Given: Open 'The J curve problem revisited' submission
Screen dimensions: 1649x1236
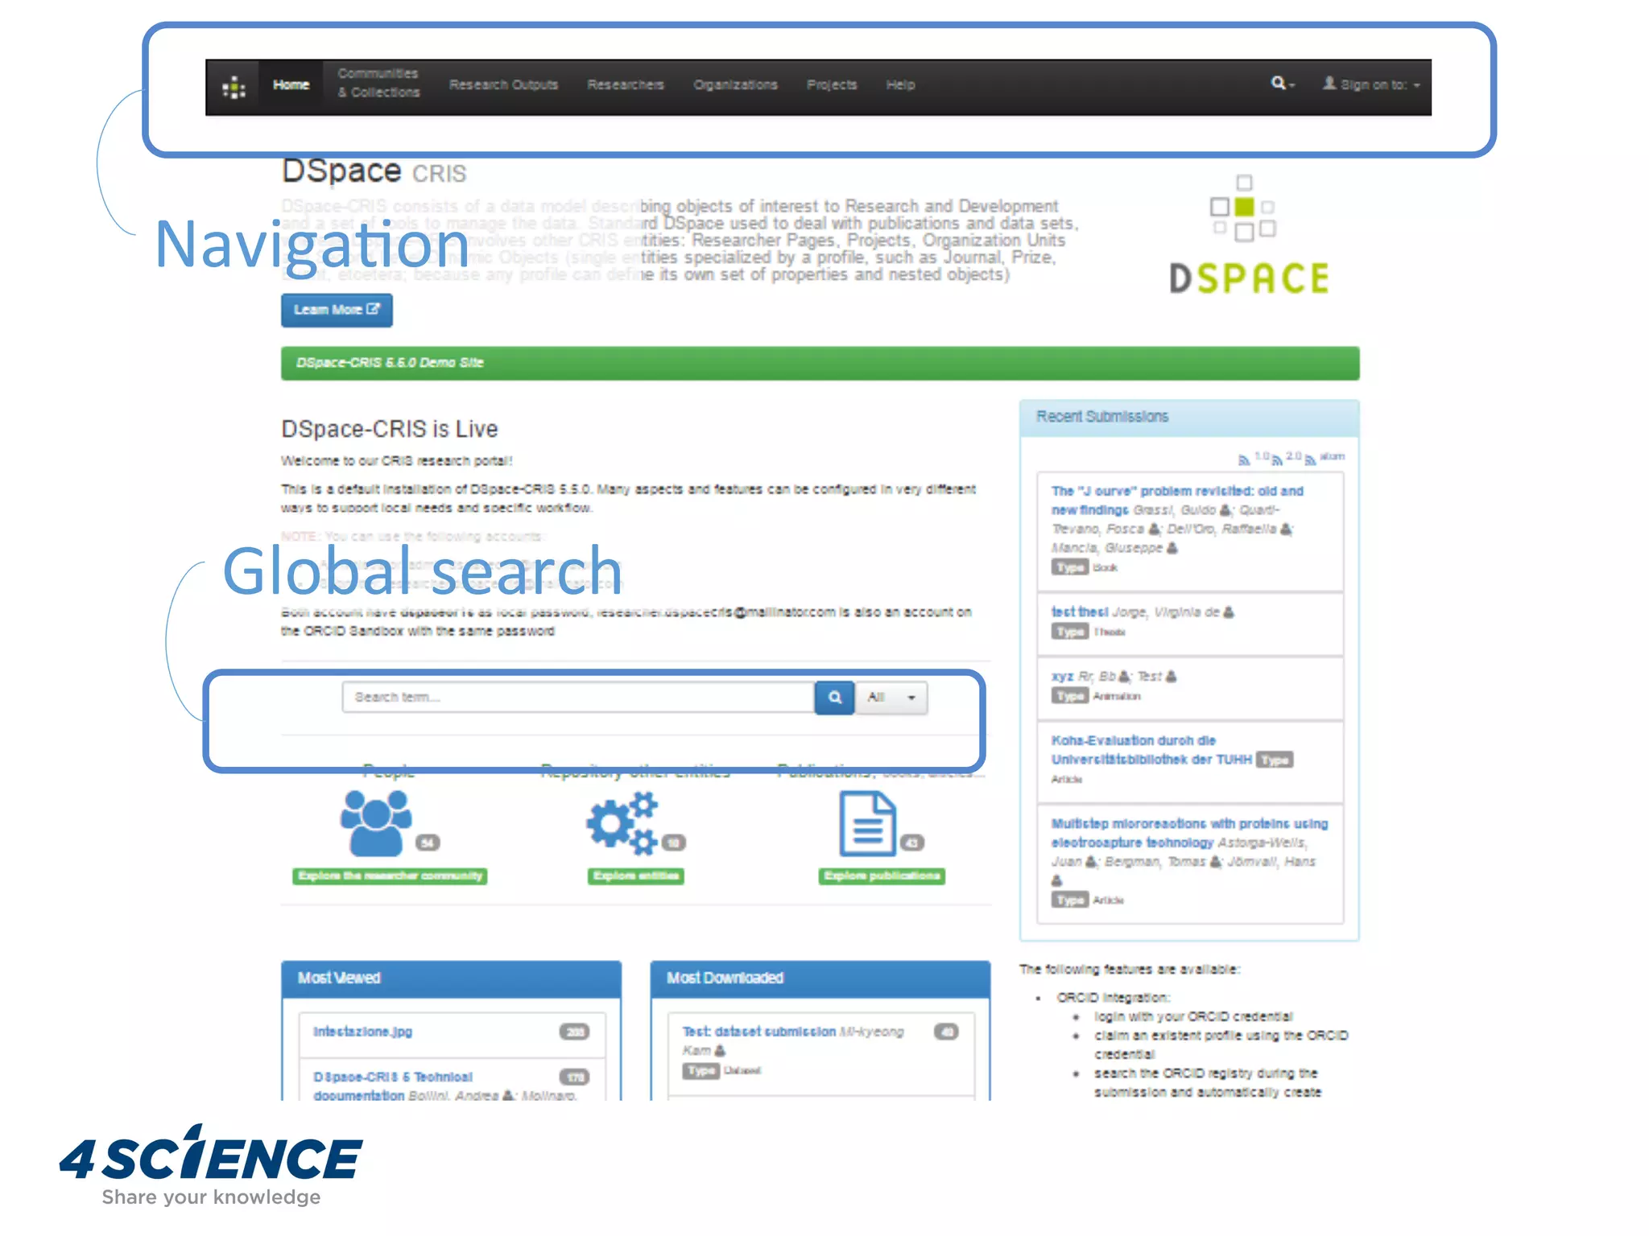Looking at the screenshot, I should [x=1176, y=500].
